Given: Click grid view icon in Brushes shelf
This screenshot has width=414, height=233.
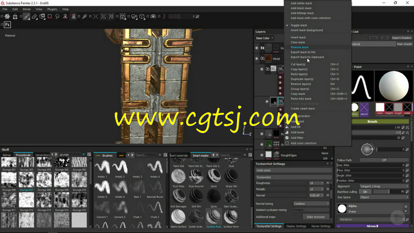Looking at the screenshot, I should [x=165, y=155].
